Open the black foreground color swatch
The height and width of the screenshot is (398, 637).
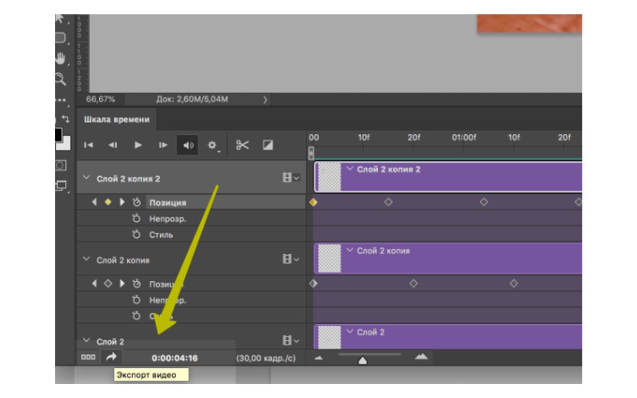pos(58,134)
